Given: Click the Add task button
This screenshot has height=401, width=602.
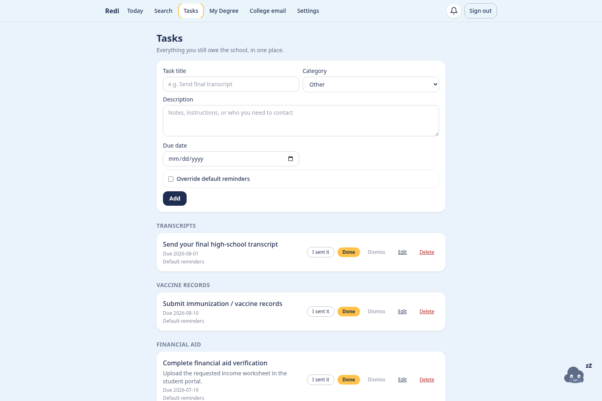Looking at the screenshot, I should pyautogui.click(x=175, y=198).
